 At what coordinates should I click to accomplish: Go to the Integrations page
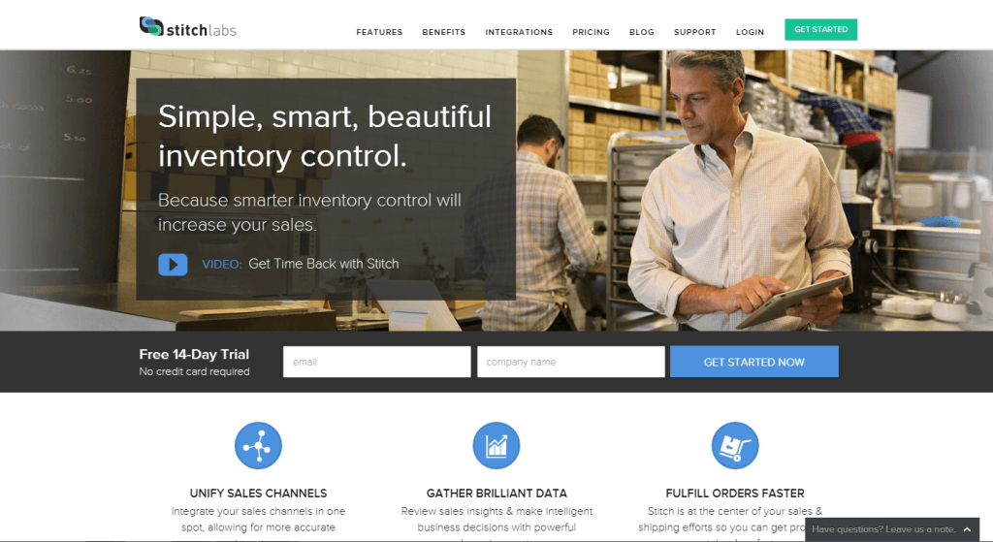519,32
